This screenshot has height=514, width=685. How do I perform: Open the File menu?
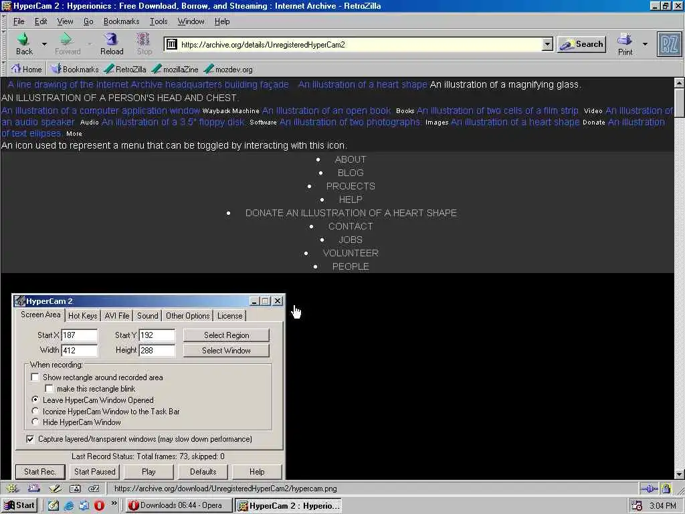click(x=19, y=21)
